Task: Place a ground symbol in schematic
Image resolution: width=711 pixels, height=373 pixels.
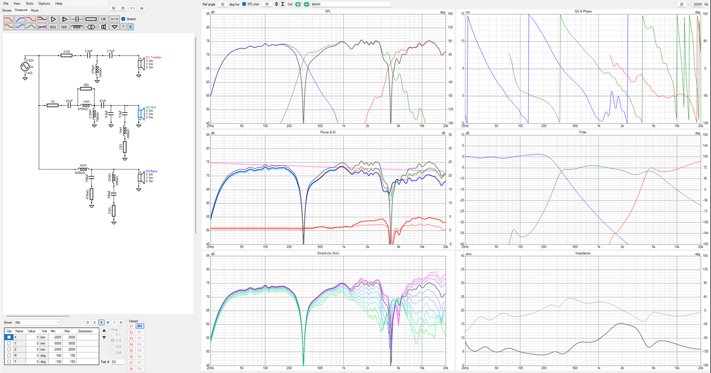Action: [x=114, y=26]
